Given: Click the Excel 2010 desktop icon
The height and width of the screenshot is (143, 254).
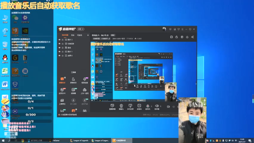Looking at the screenshot, I should click(x=5, y=72).
